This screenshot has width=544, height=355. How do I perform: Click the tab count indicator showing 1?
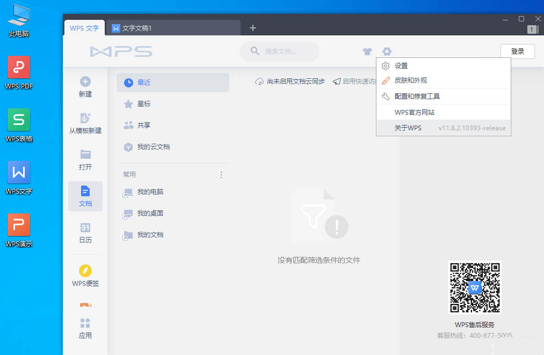pos(531,29)
